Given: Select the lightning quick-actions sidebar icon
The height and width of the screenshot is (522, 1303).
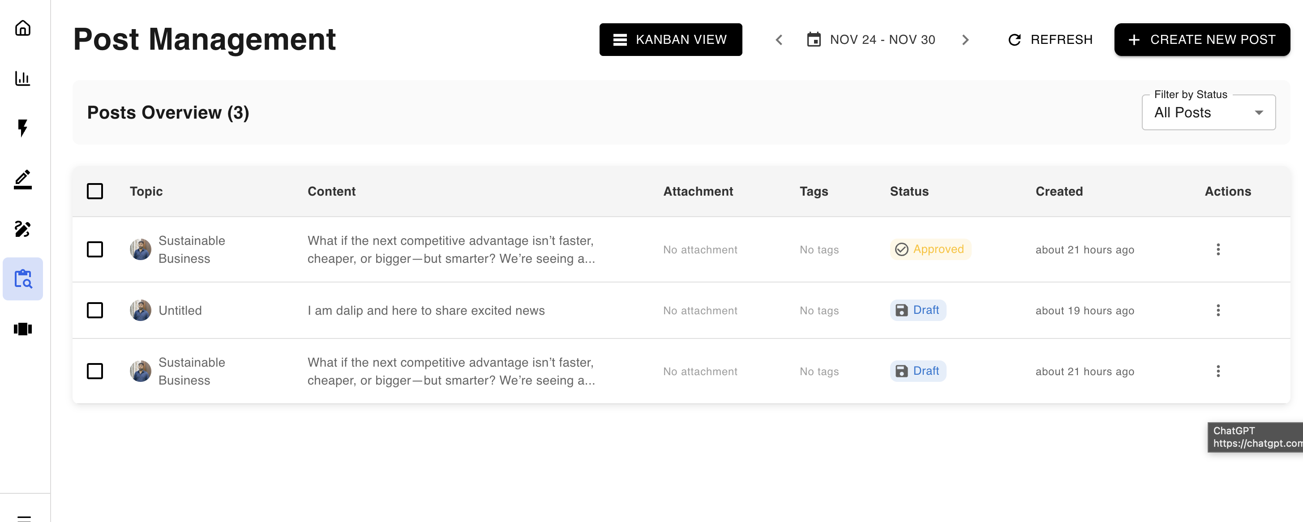Looking at the screenshot, I should pyautogui.click(x=23, y=128).
